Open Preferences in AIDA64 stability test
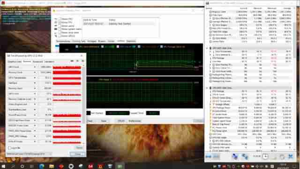Image resolution: width=300 pixels, height=169 pixels. tap(135, 121)
